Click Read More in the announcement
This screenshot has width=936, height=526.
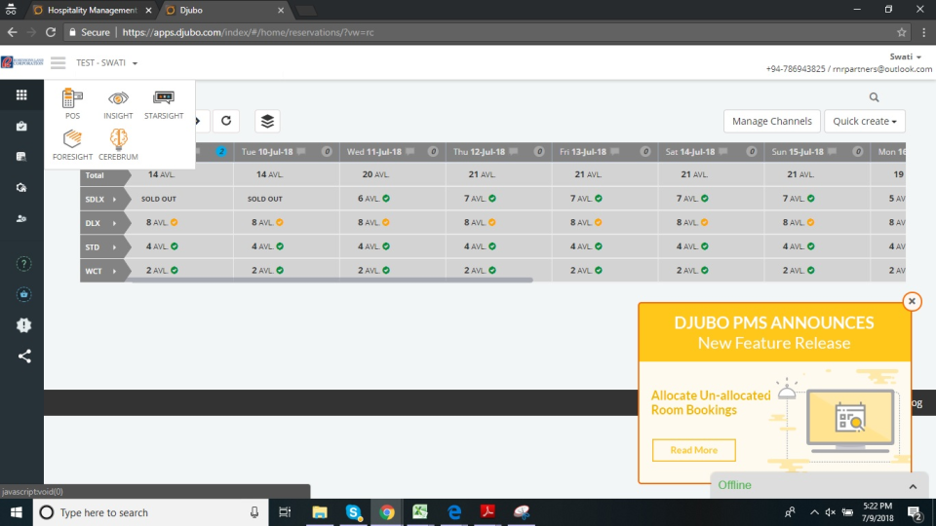tap(693, 450)
